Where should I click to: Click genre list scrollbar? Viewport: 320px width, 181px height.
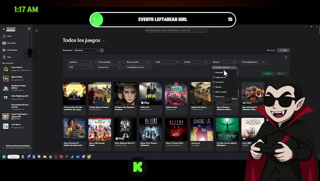237,72
